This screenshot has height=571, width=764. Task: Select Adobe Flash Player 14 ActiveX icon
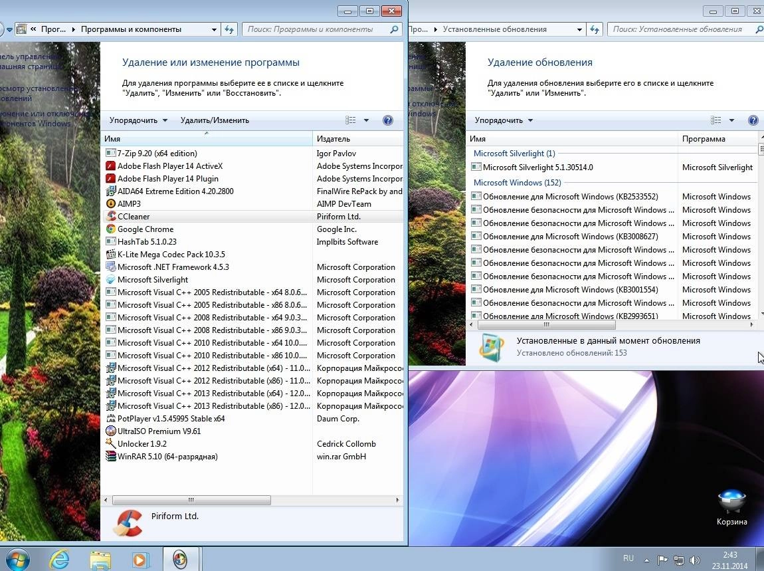coord(110,166)
